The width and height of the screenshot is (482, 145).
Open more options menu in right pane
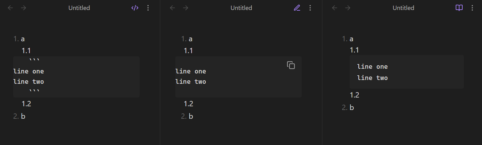click(x=472, y=8)
